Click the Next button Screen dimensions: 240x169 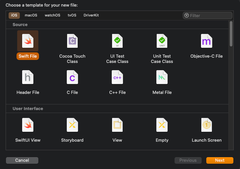click(220, 160)
